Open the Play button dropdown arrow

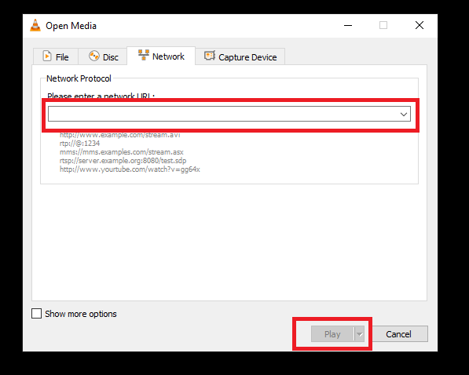[x=360, y=334]
